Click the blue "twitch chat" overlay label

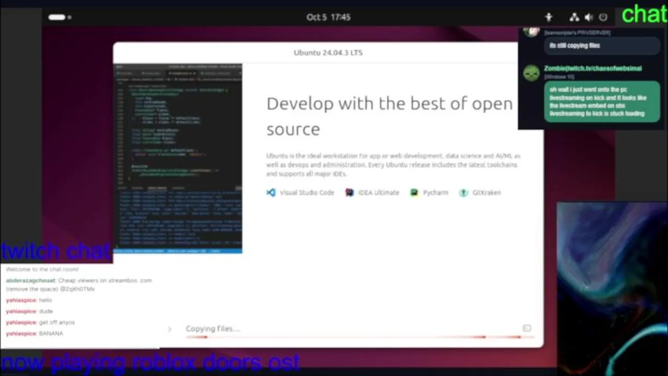tap(56, 251)
